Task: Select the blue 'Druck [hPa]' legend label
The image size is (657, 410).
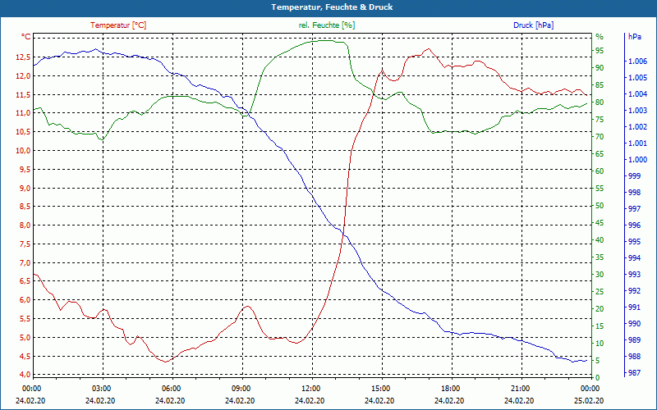Action: point(533,25)
